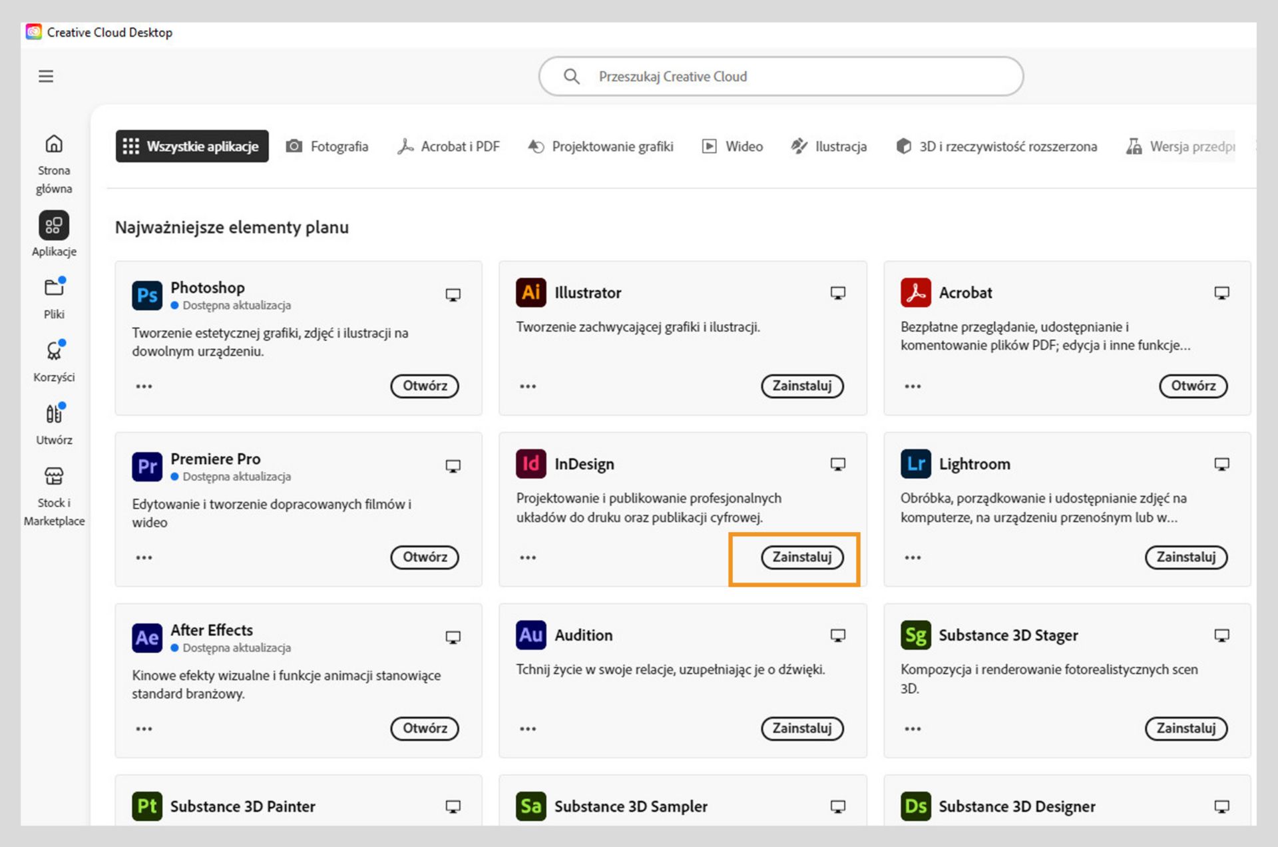Expand more options for Audition

tap(528, 728)
